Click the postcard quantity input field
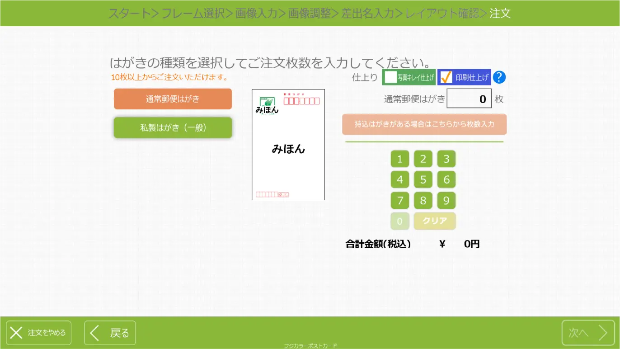The height and width of the screenshot is (349, 620). pos(469,98)
